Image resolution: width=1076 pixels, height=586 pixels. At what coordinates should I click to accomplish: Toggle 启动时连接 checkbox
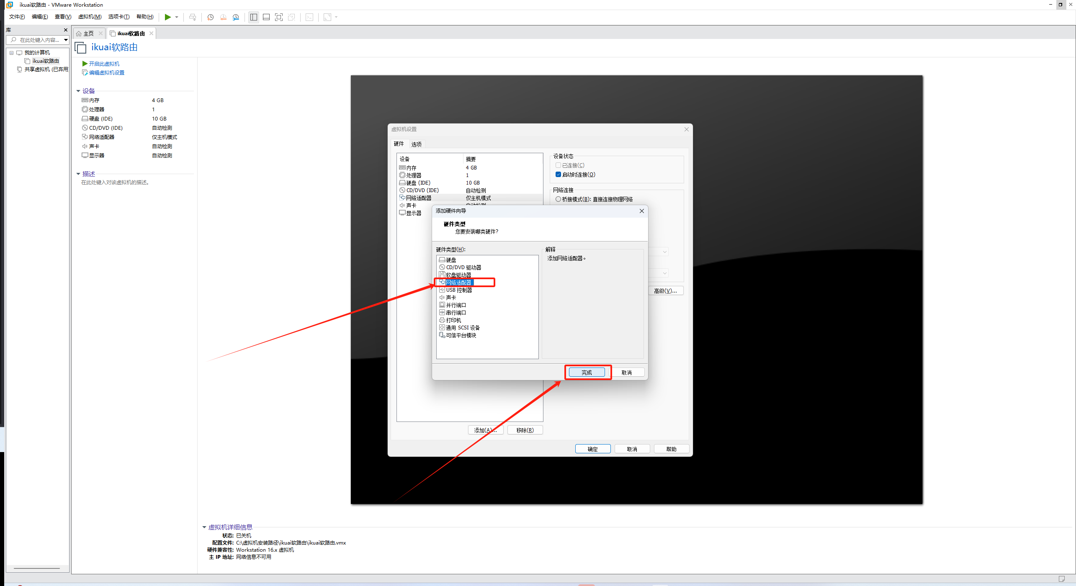(558, 175)
